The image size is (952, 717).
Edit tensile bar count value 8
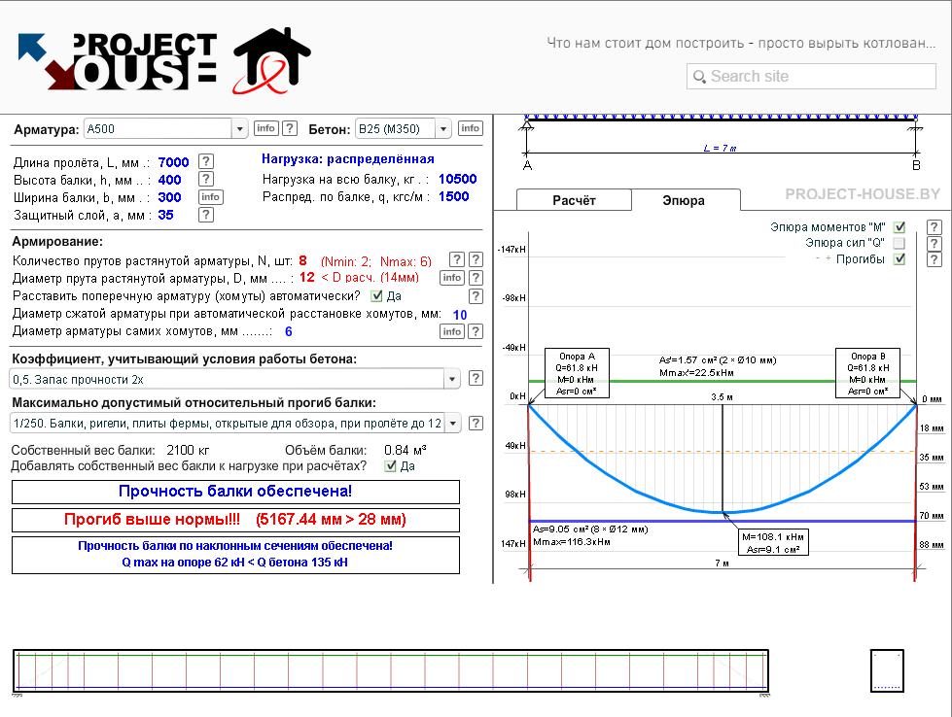click(x=303, y=260)
